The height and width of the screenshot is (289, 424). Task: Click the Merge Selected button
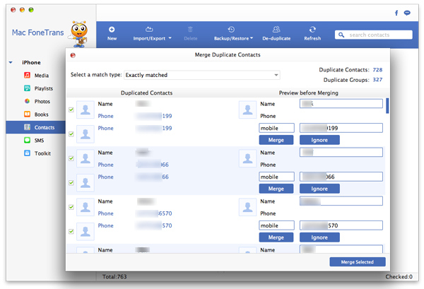point(357,261)
